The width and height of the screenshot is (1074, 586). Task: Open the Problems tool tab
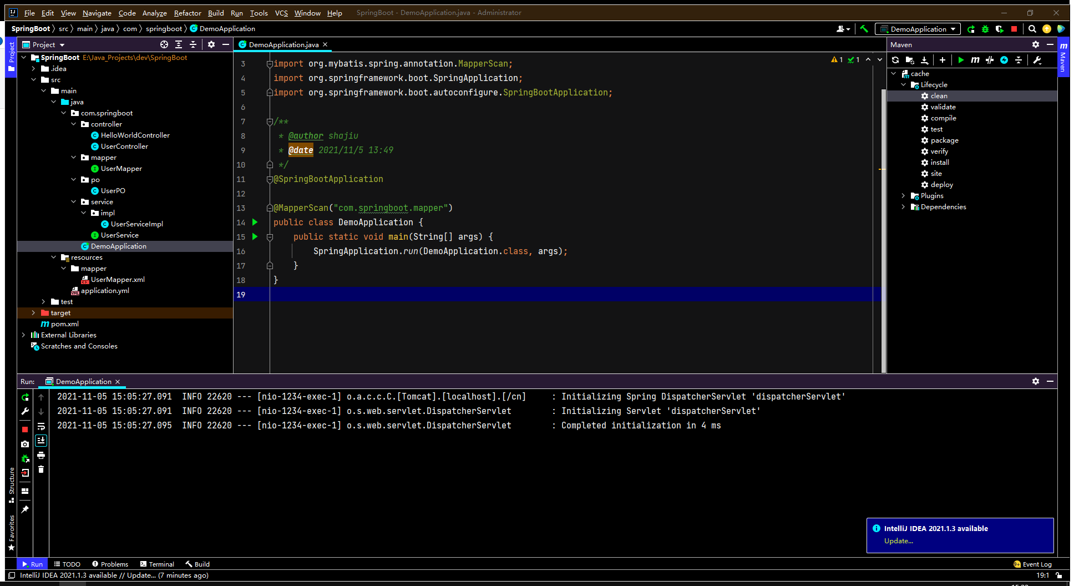[110, 564]
